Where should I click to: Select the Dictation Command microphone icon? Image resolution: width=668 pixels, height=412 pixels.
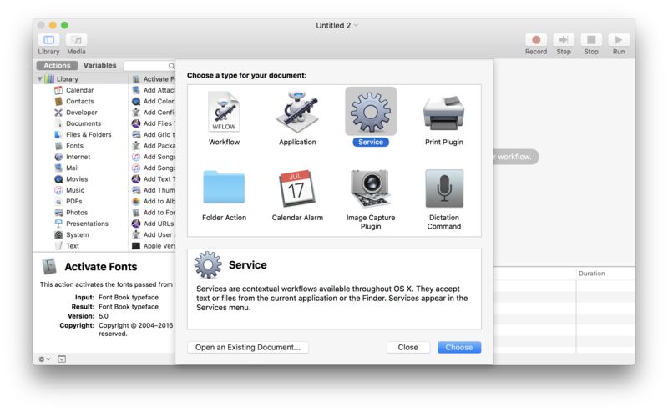pos(443,188)
